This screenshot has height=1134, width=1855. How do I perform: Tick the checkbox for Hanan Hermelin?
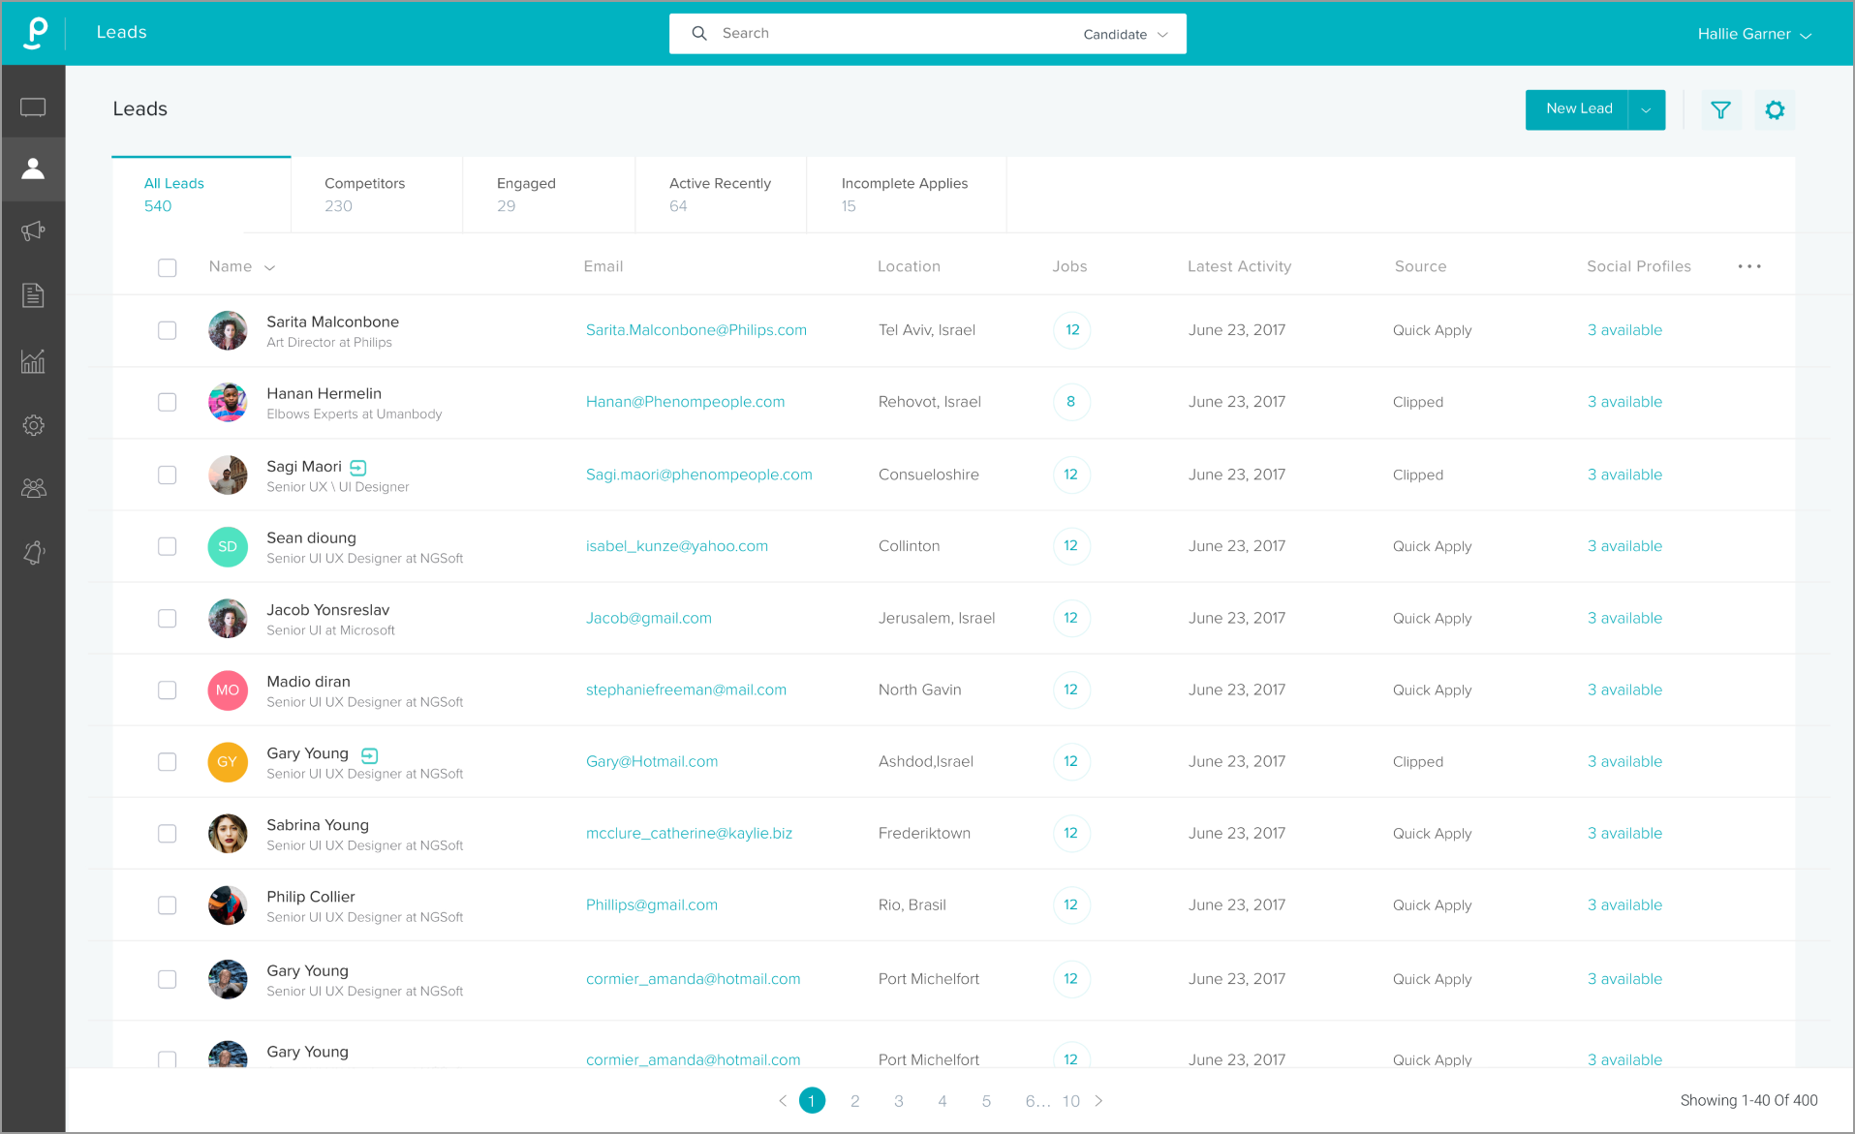coord(168,402)
